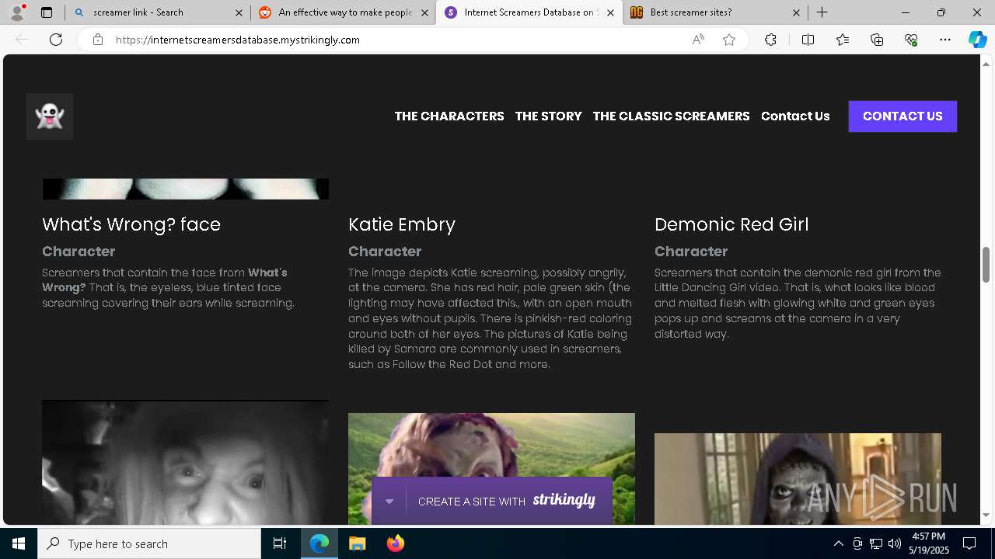Screen dimensions: 995x559
Task: Open the browser profile avatar icon
Action: [17, 12]
